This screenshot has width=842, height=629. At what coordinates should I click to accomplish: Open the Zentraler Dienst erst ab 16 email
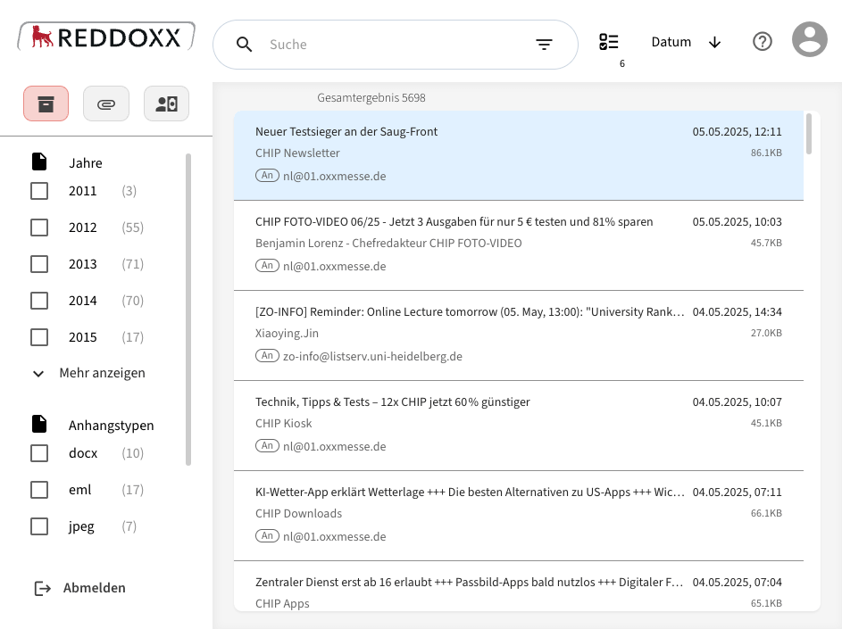(518, 586)
